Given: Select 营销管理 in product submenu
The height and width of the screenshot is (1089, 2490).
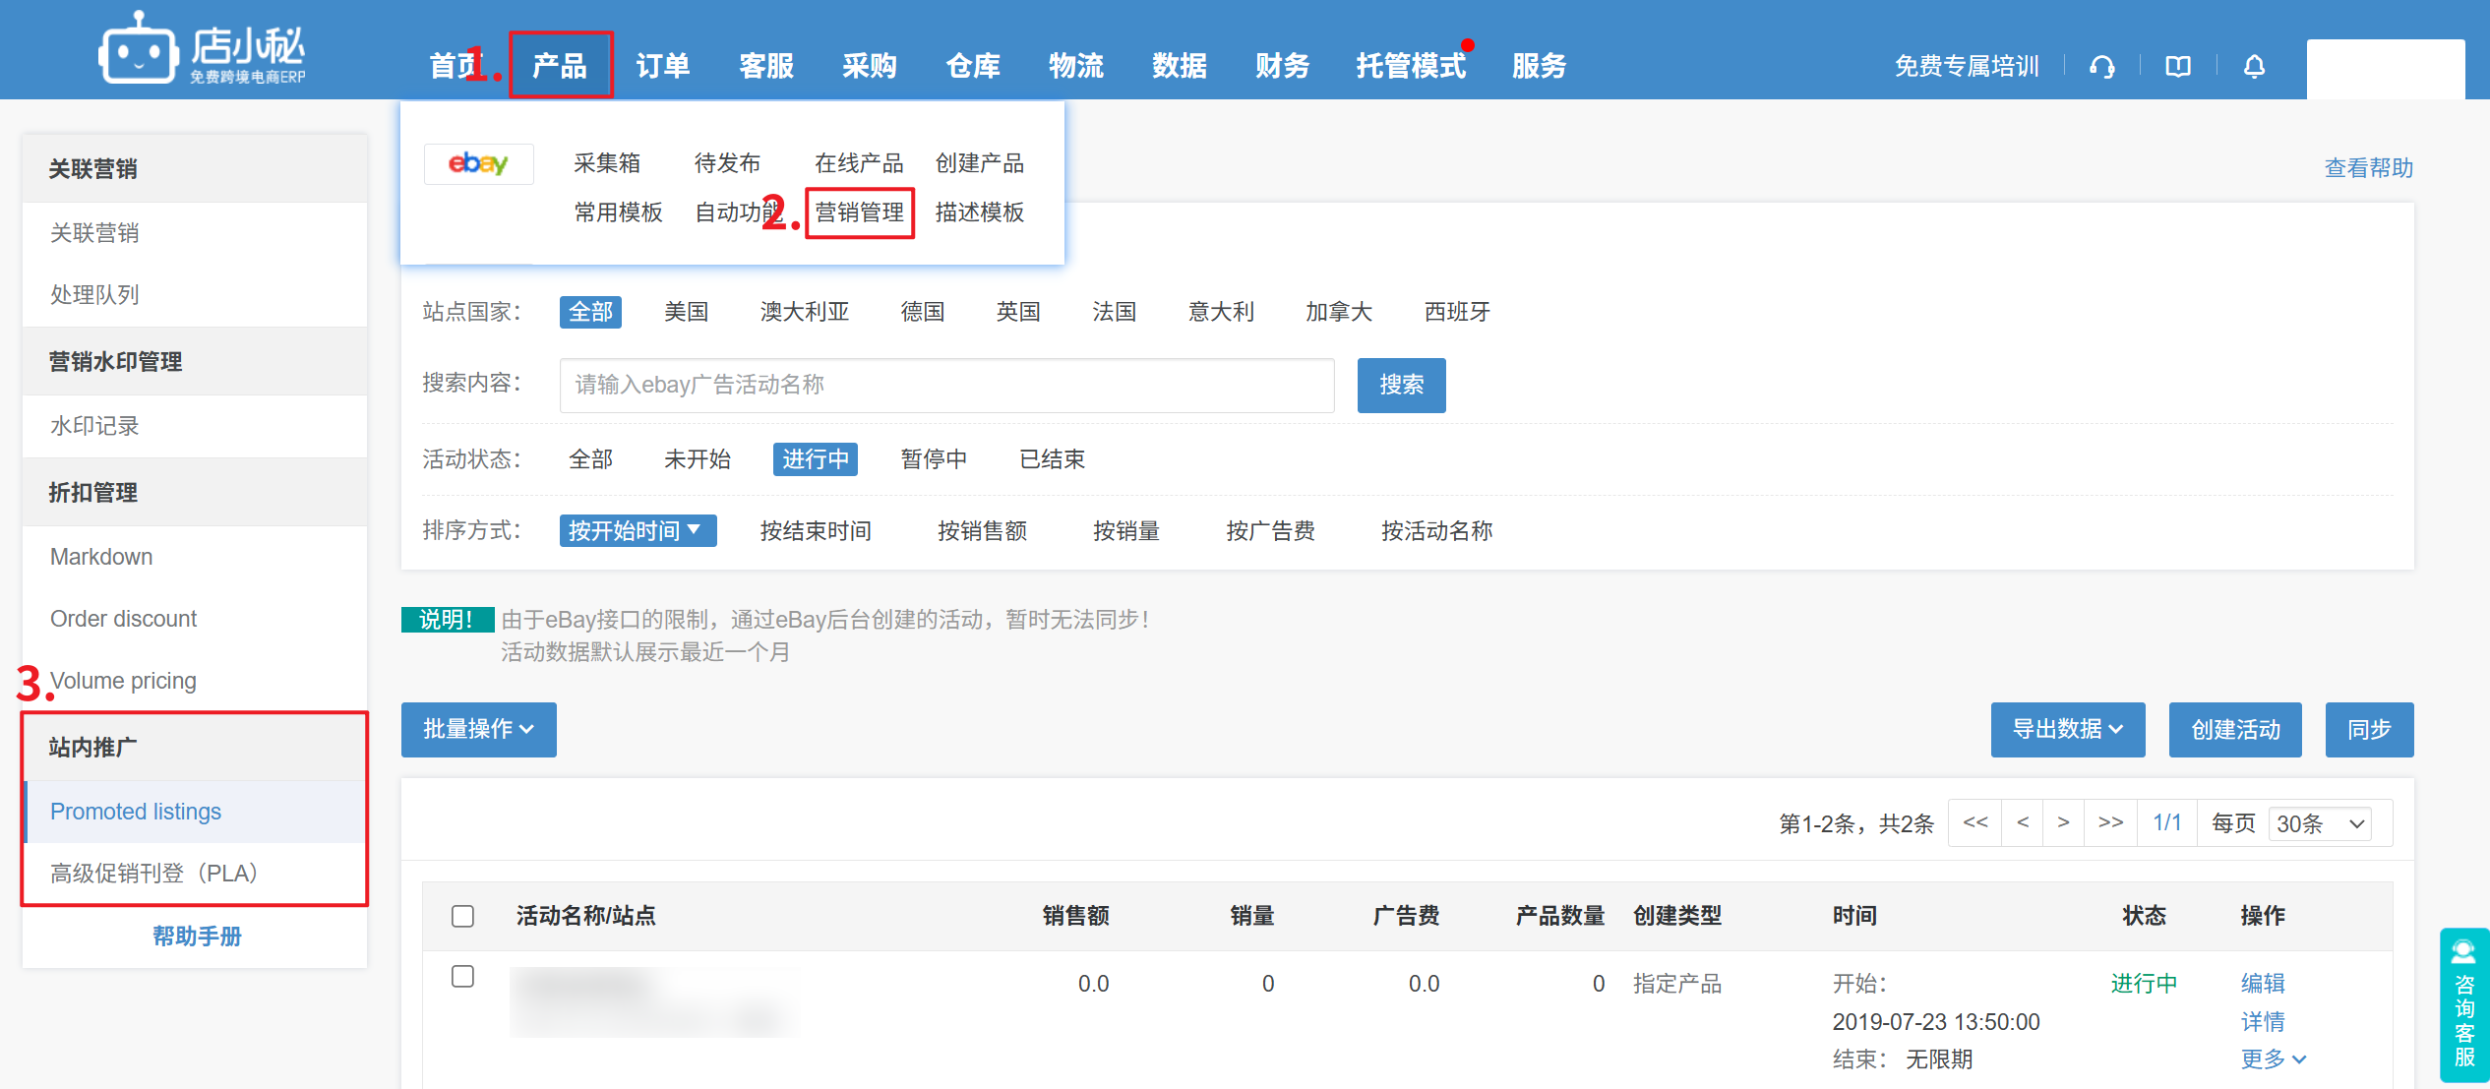Looking at the screenshot, I should click(859, 212).
